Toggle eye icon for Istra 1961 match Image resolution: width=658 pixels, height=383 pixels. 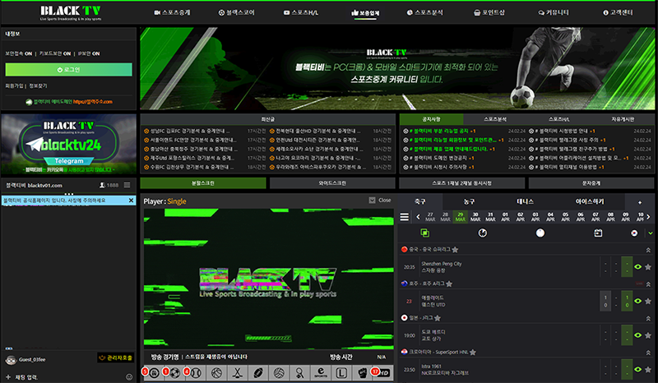(x=638, y=369)
